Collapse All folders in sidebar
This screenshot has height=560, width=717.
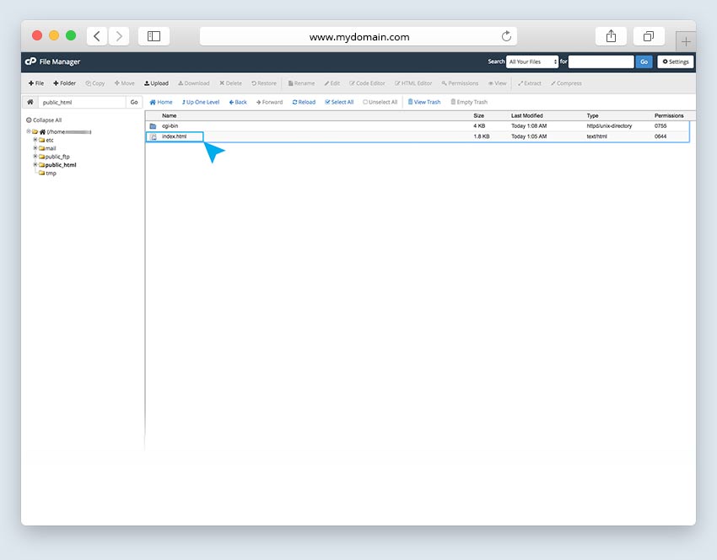(44, 120)
